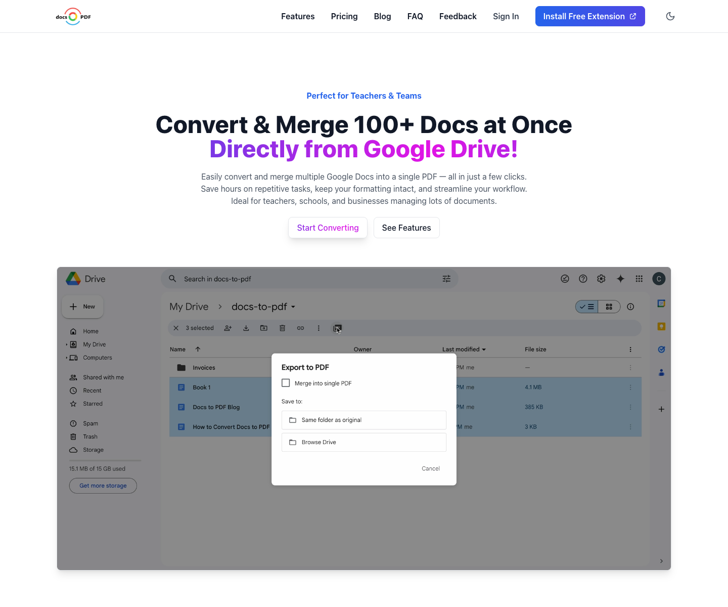Click the copy link icon
Screen dimensions: 728x607
300,328
